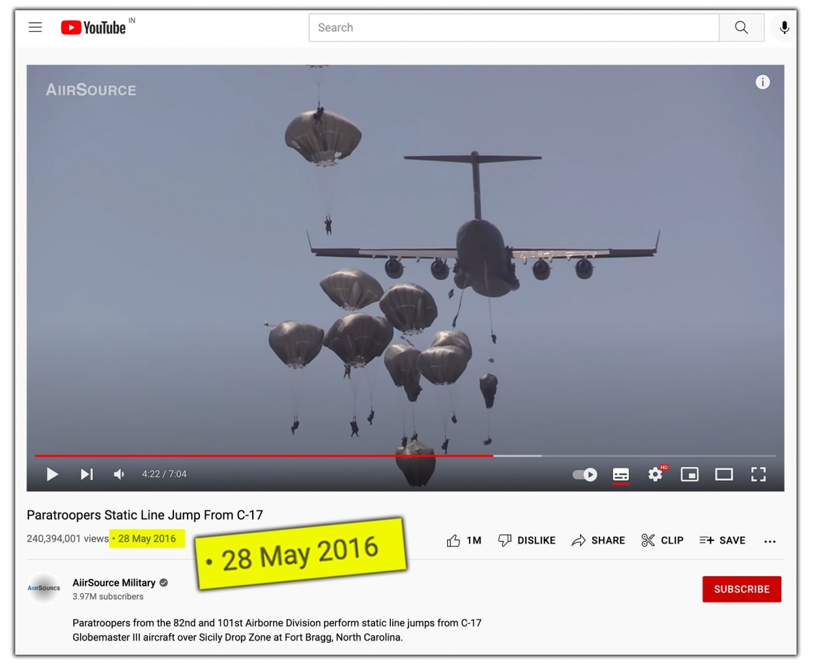Switch to theater mode
This screenshot has height=665, width=813.
[x=724, y=474]
